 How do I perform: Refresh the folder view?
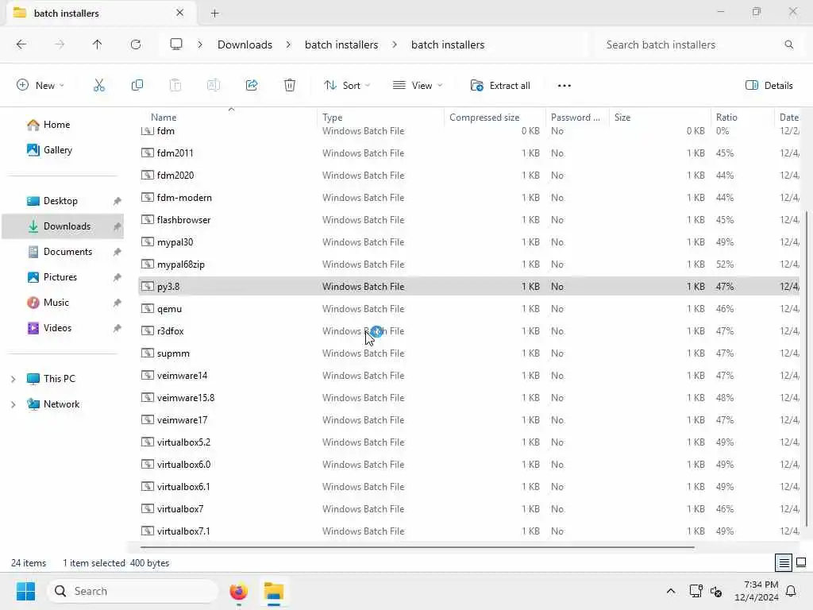(136, 44)
